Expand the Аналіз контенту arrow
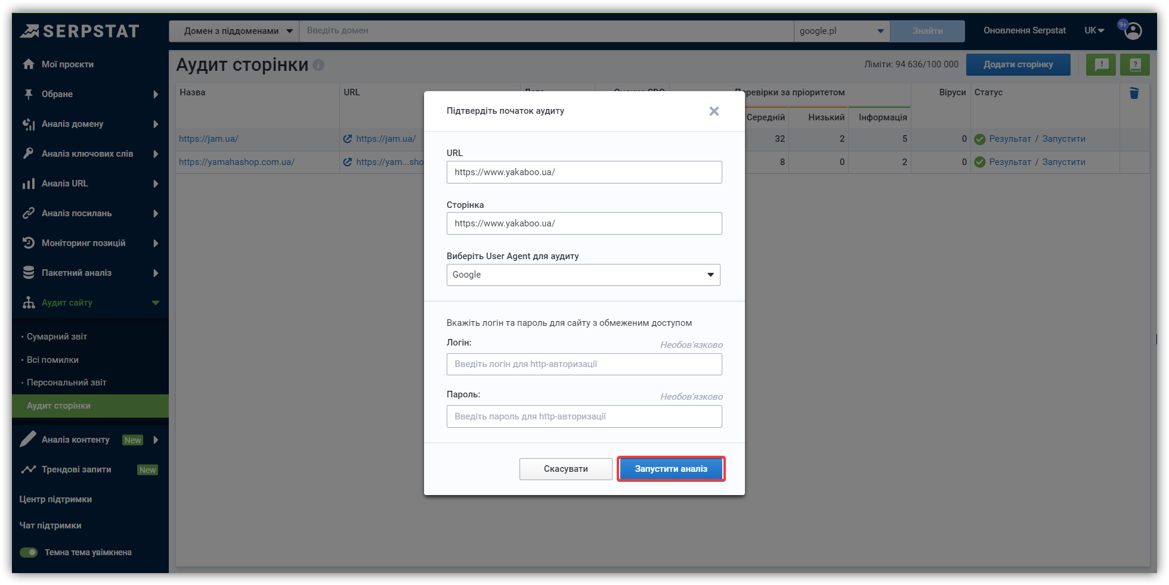 (x=156, y=440)
